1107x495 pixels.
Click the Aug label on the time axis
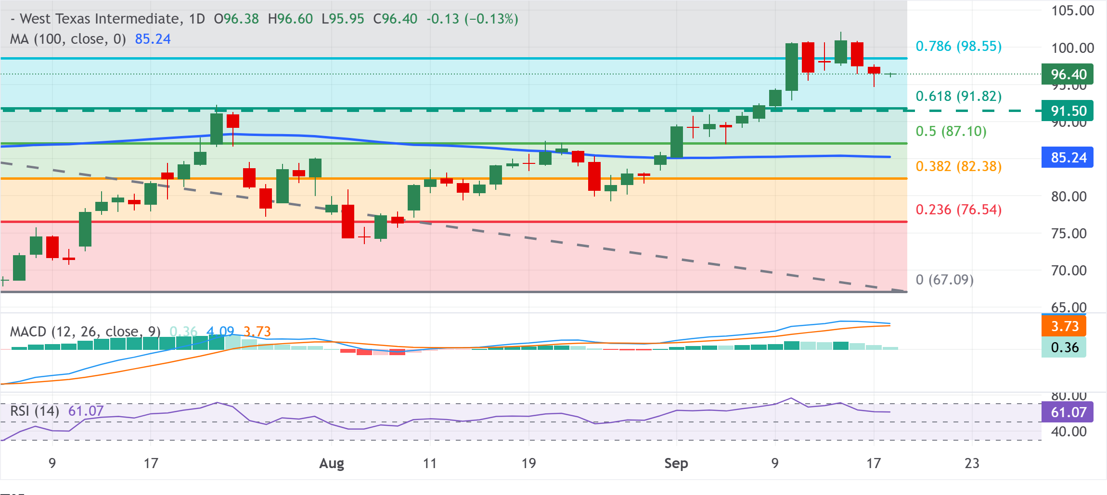332,463
